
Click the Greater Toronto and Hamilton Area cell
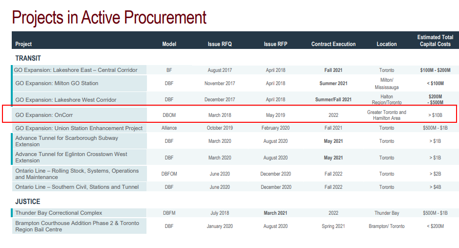tap(387, 115)
